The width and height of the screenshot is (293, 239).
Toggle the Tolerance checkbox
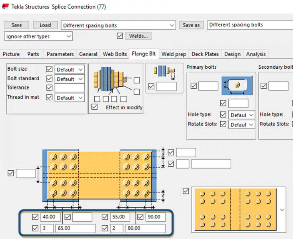coord(49,88)
